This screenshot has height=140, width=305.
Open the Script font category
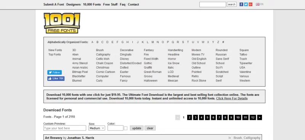pyautogui.click(x=220, y=76)
